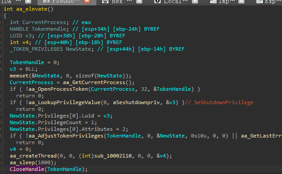Click the memset call

(x=19, y=76)
